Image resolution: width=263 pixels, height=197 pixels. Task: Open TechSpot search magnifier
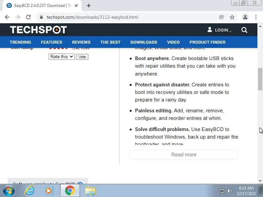tap(244, 30)
